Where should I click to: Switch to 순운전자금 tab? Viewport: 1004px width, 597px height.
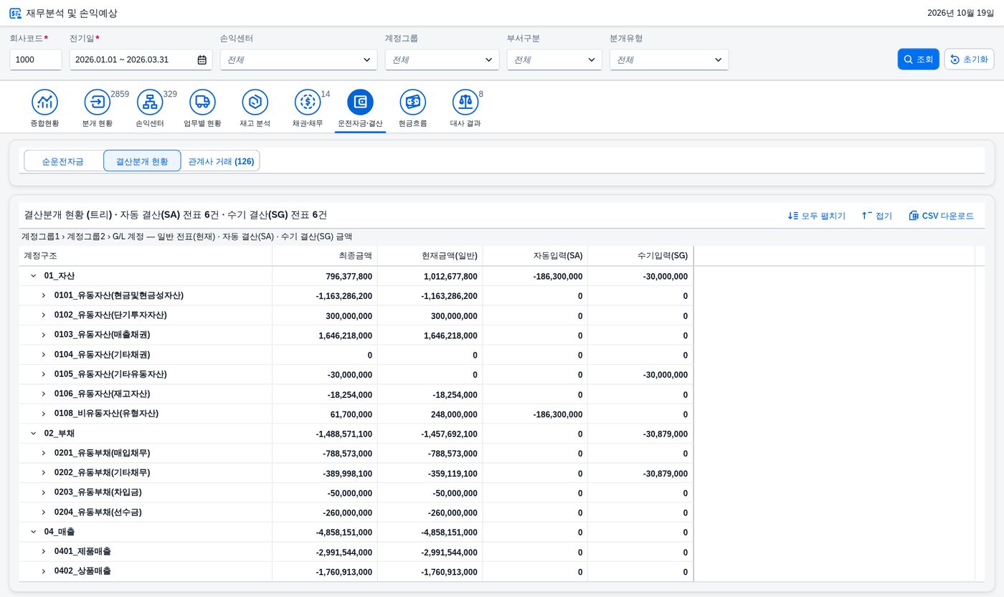click(x=63, y=161)
